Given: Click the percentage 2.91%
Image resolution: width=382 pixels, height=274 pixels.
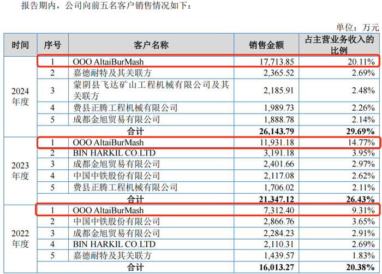Looking at the screenshot, I should (363, 233).
